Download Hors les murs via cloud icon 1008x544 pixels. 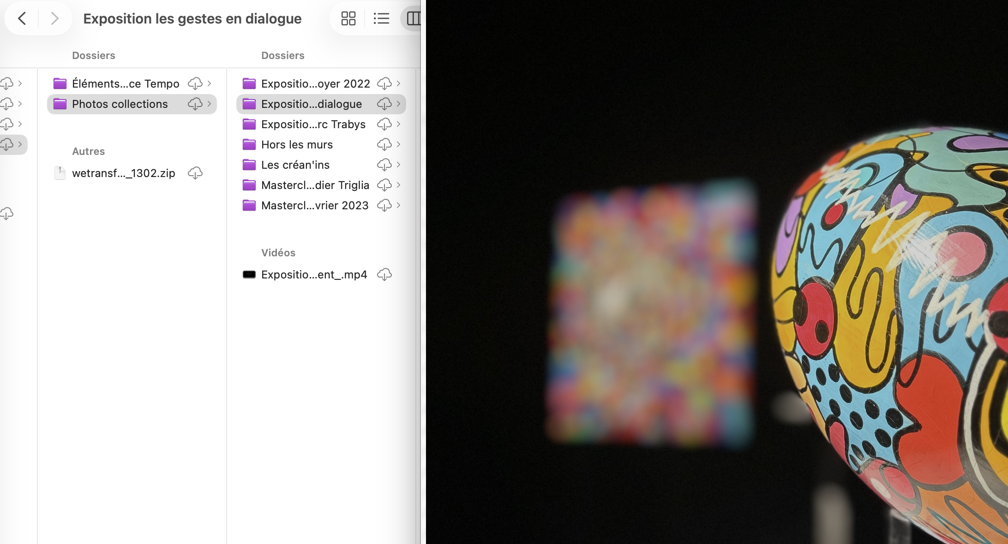tap(384, 144)
